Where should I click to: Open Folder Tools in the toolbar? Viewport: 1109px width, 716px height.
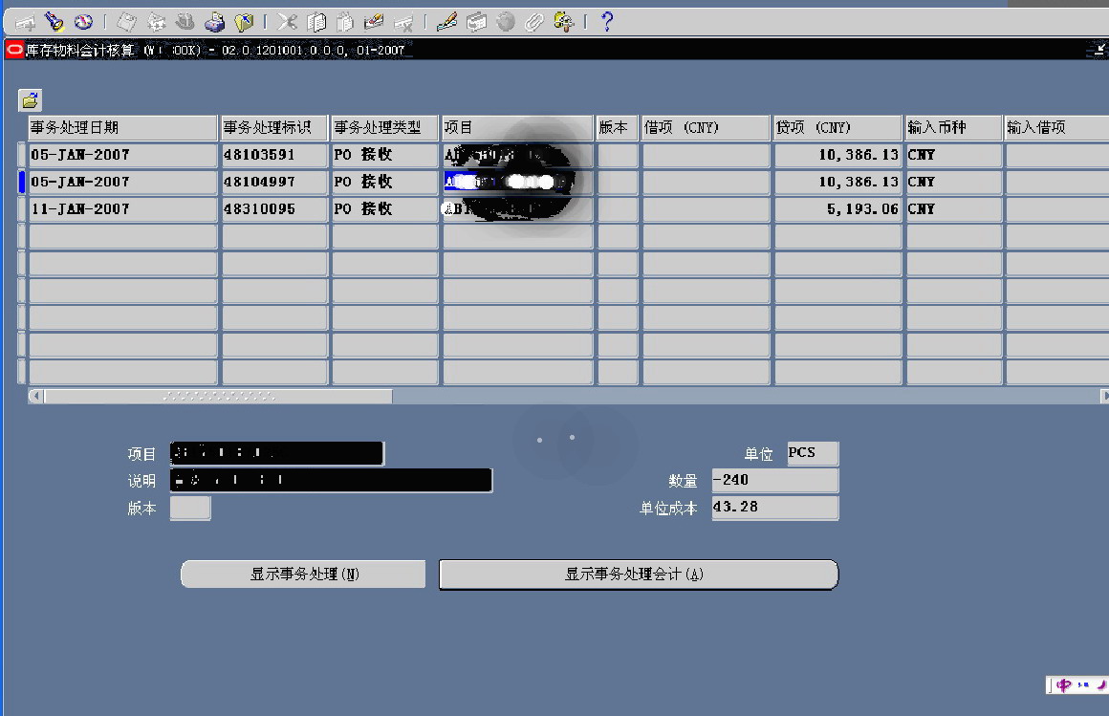[x=564, y=22]
